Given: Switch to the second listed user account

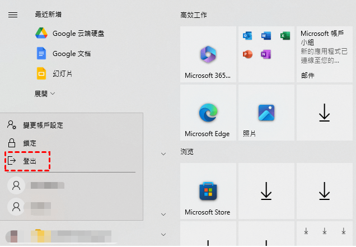Looking at the screenshot, I should tap(30, 207).
